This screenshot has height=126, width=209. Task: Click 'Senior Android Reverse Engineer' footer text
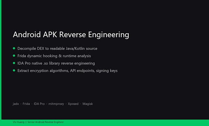click(46, 122)
